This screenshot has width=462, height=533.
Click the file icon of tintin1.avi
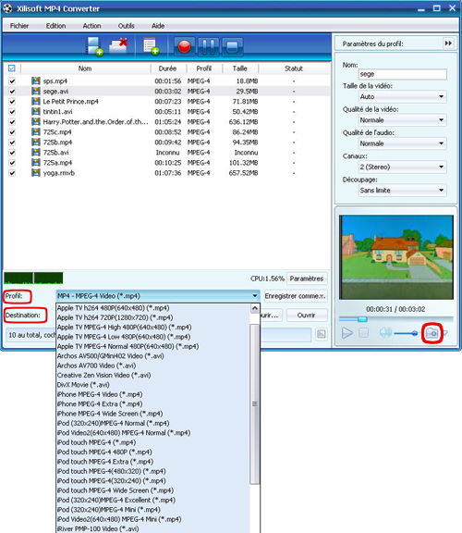click(36, 111)
